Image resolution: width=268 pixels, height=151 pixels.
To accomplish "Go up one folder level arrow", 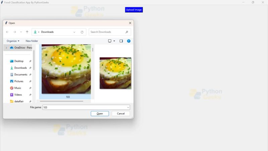I will coord(27,32).
